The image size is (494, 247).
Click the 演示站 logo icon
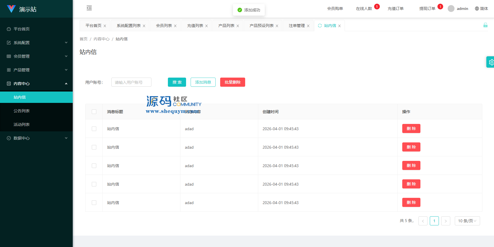click(11, 9)
